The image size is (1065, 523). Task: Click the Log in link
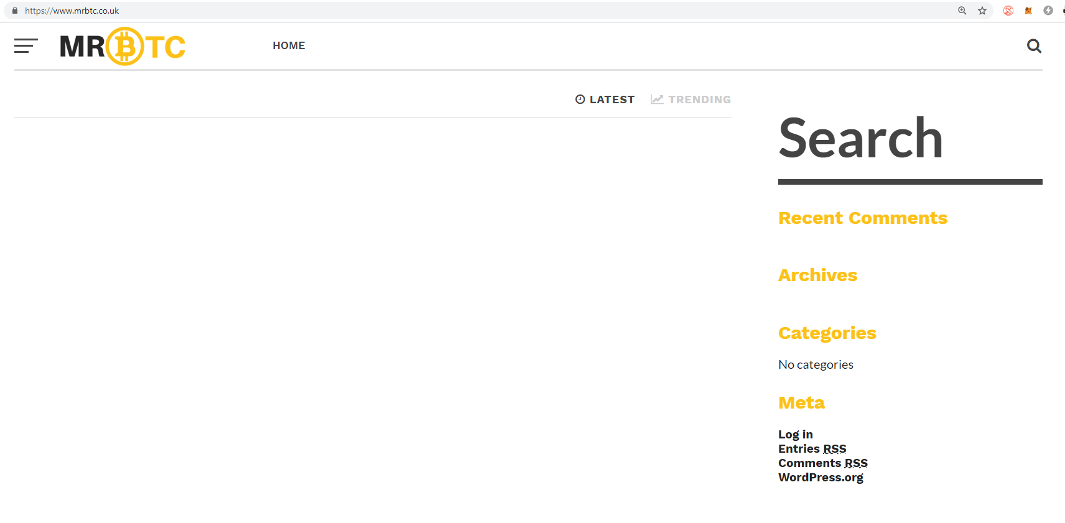click(796, 435)
